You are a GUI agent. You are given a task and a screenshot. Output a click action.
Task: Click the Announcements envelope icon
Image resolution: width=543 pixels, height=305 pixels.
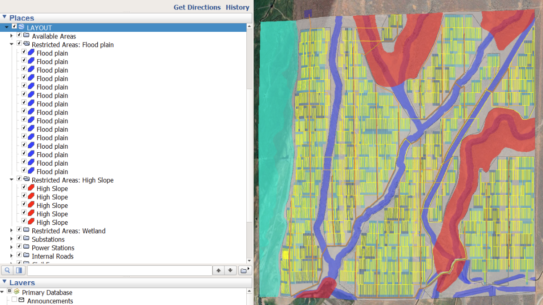(22, 301)
